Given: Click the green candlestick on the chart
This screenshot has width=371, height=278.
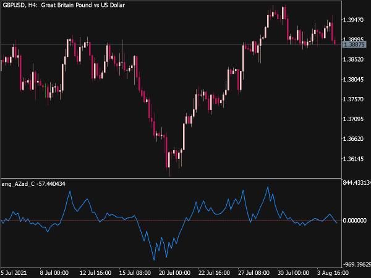Looking at the screenshot, I should pos(45,91).
